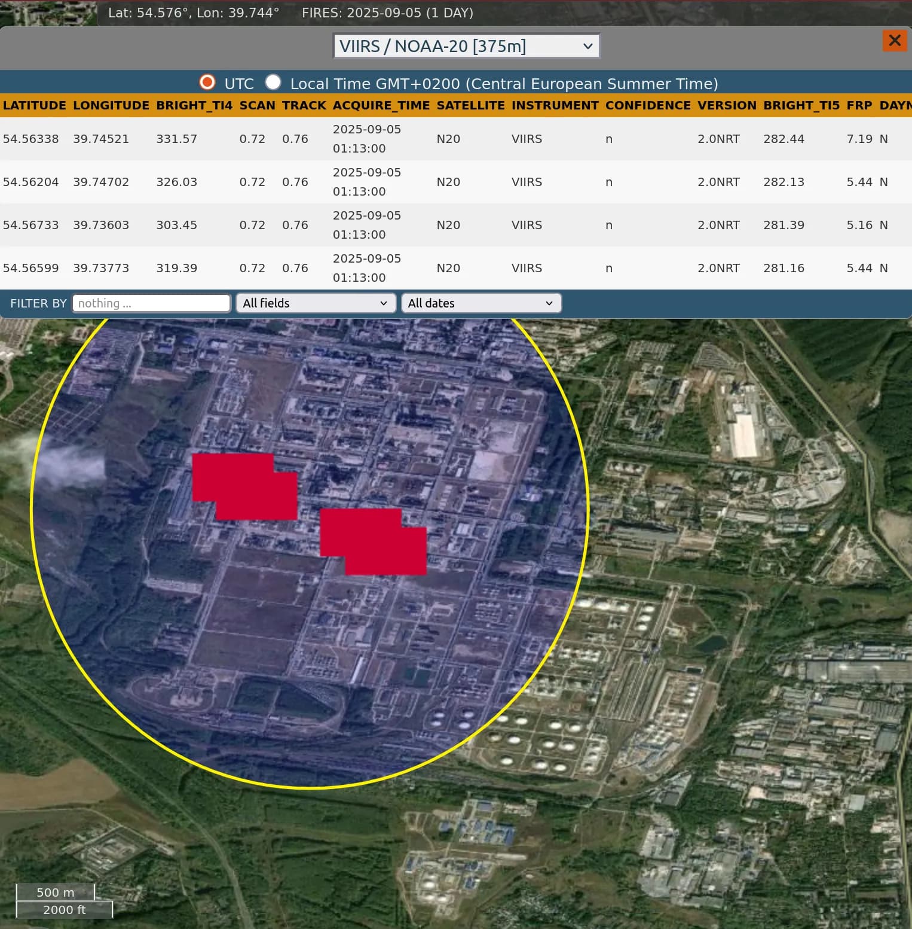
Task: Expand the All dates filter dropdown
Action: (x=481, y=303)
